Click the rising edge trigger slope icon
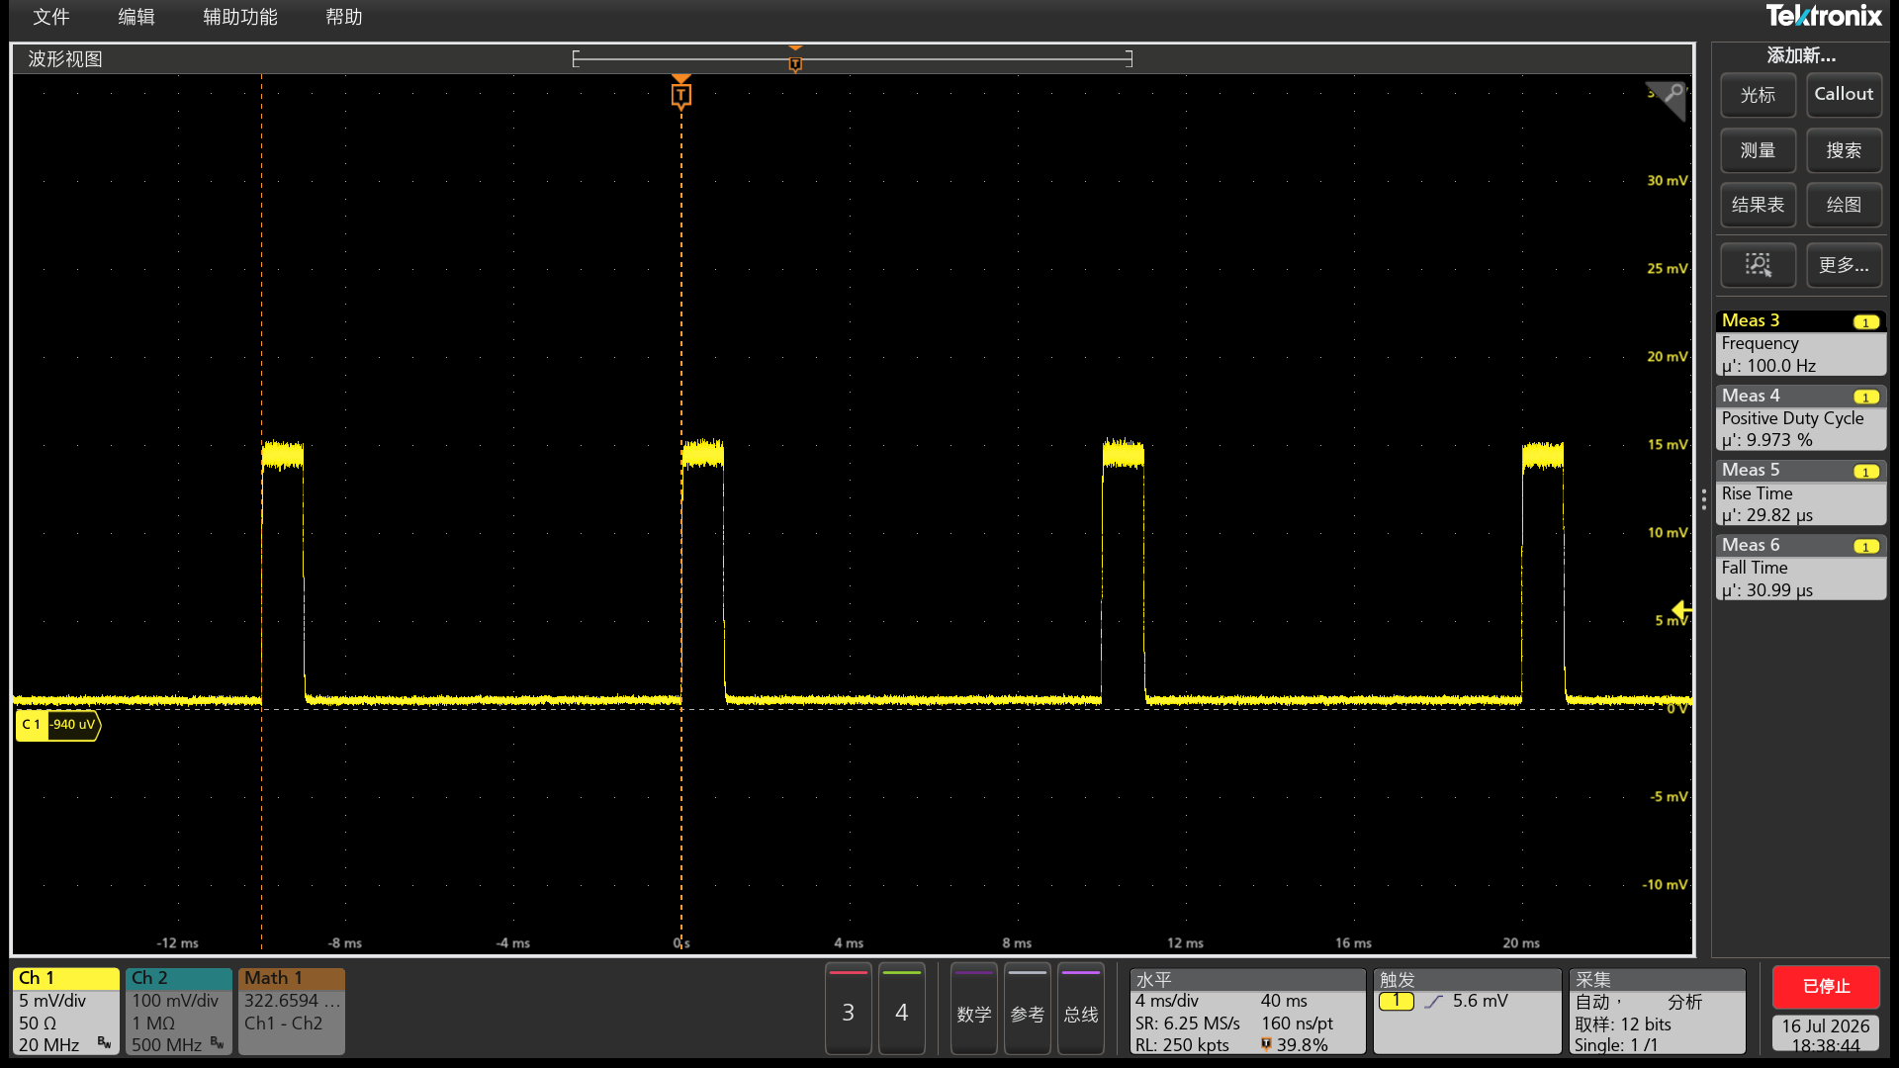Viewport: 1899px width, 1068px height. pyautogui.click(x=1433, y=1002)
